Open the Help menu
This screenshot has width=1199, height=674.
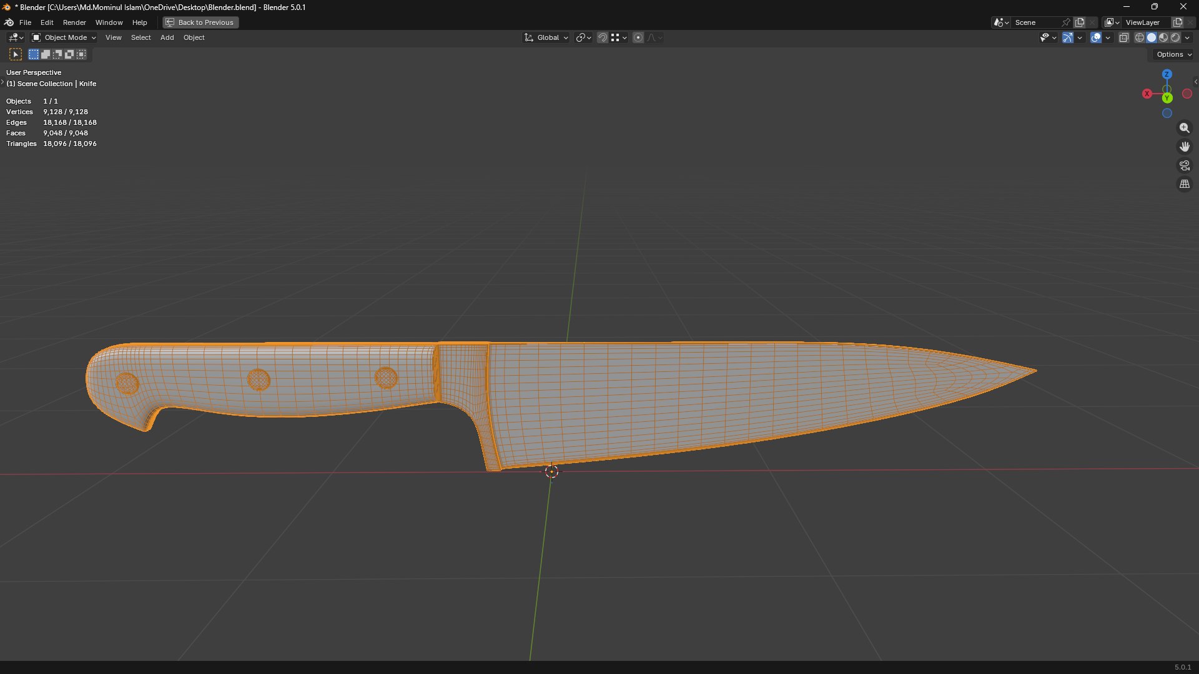coord(139,22)
